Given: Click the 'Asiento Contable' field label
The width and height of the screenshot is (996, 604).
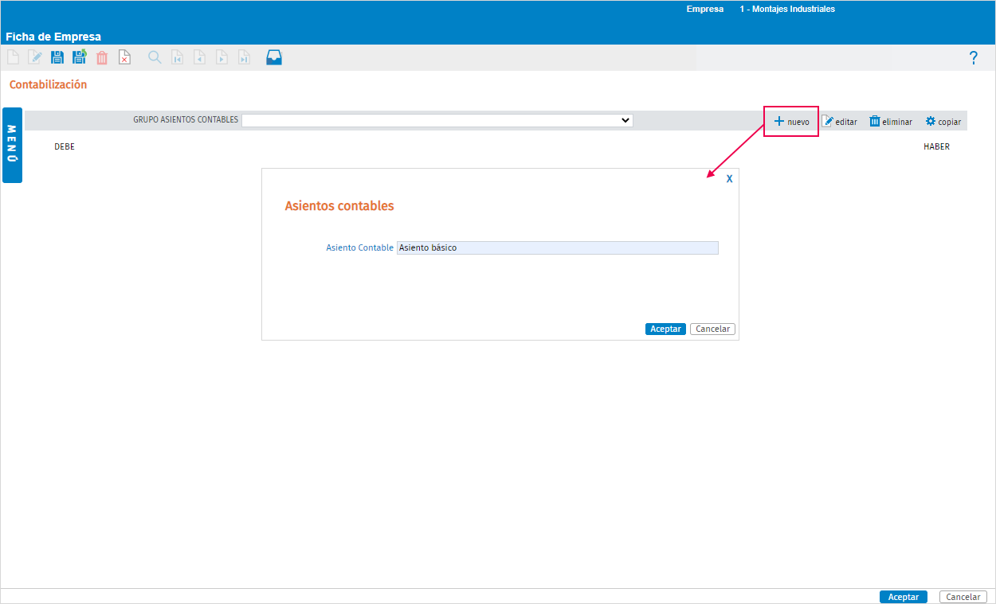Looking at the screenshot, I should [x=359, y=247].
